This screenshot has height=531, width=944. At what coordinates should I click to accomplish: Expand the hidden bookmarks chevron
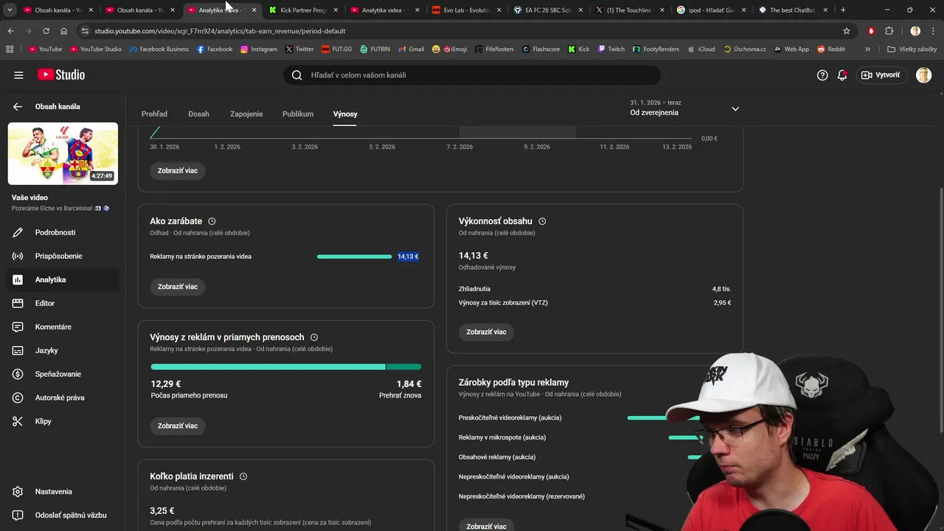tap(867, 49)
